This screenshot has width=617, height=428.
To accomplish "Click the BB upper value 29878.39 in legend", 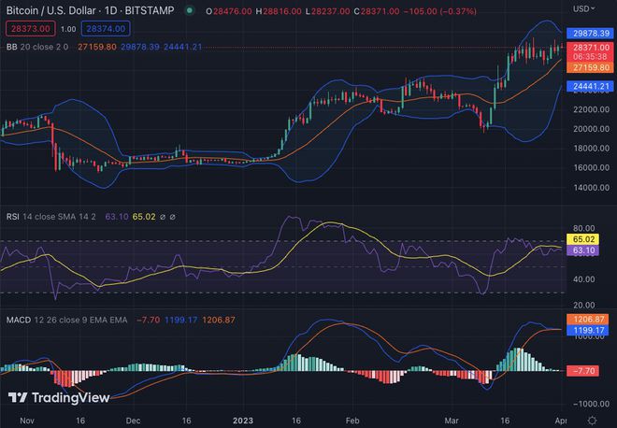I will click(x=140, y=47).
